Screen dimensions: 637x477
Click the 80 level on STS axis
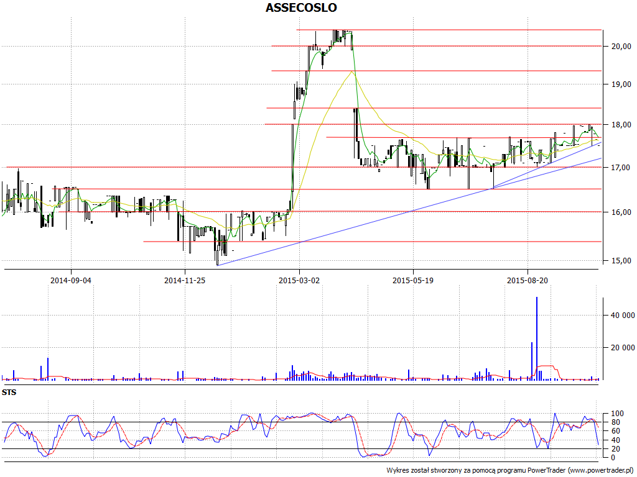click(616, 422)
